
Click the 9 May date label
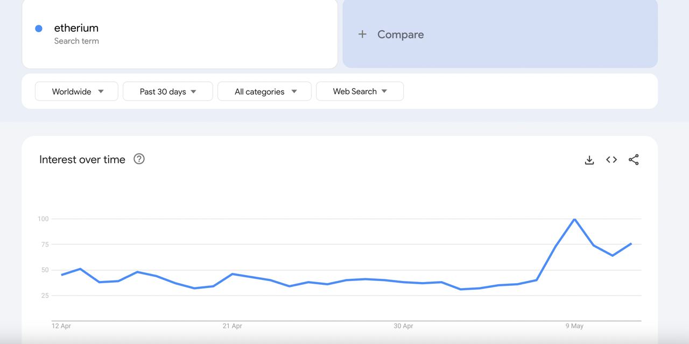[574, 326]
